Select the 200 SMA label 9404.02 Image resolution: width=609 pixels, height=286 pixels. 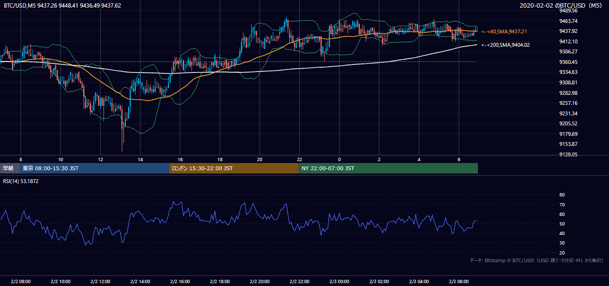coord(506,45)
